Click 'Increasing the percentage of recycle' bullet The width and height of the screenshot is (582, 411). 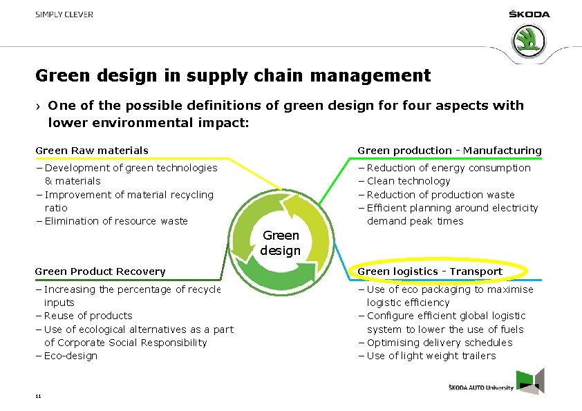click(129, 296)
